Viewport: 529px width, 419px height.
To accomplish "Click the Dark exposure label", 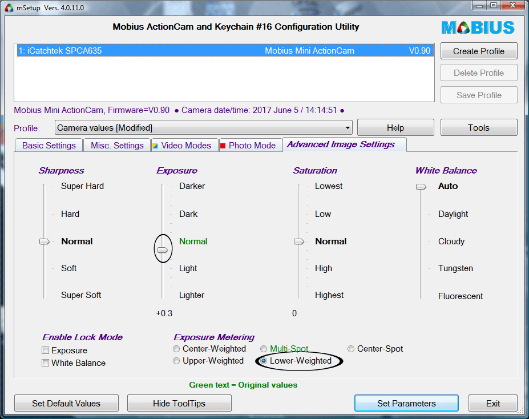I will tap(188, 214).
